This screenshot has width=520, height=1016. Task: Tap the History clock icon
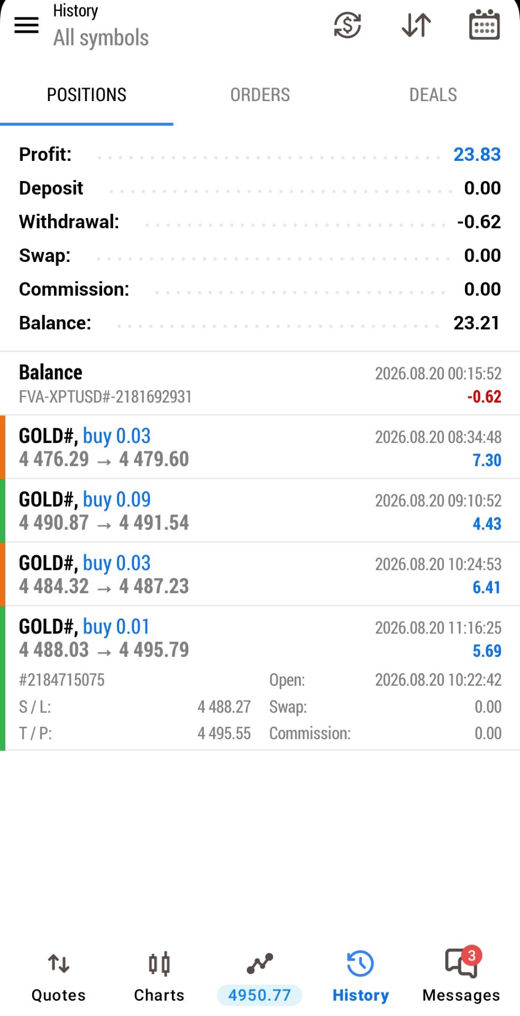(x=360, y=964)
